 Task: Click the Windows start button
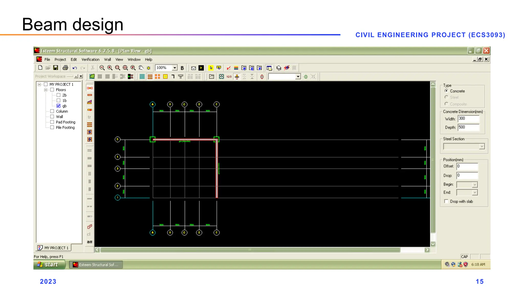(49, 265)
